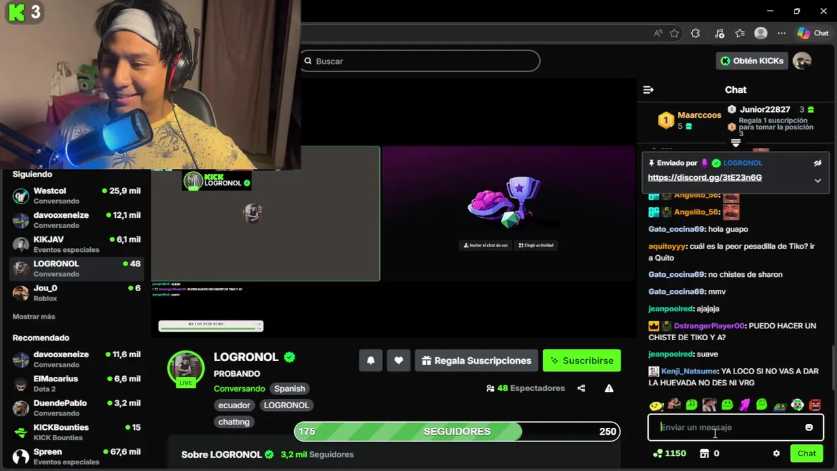The image size is (837, 471).
Task: Expand the gift leaderboard handle
Action: point(736,143)
